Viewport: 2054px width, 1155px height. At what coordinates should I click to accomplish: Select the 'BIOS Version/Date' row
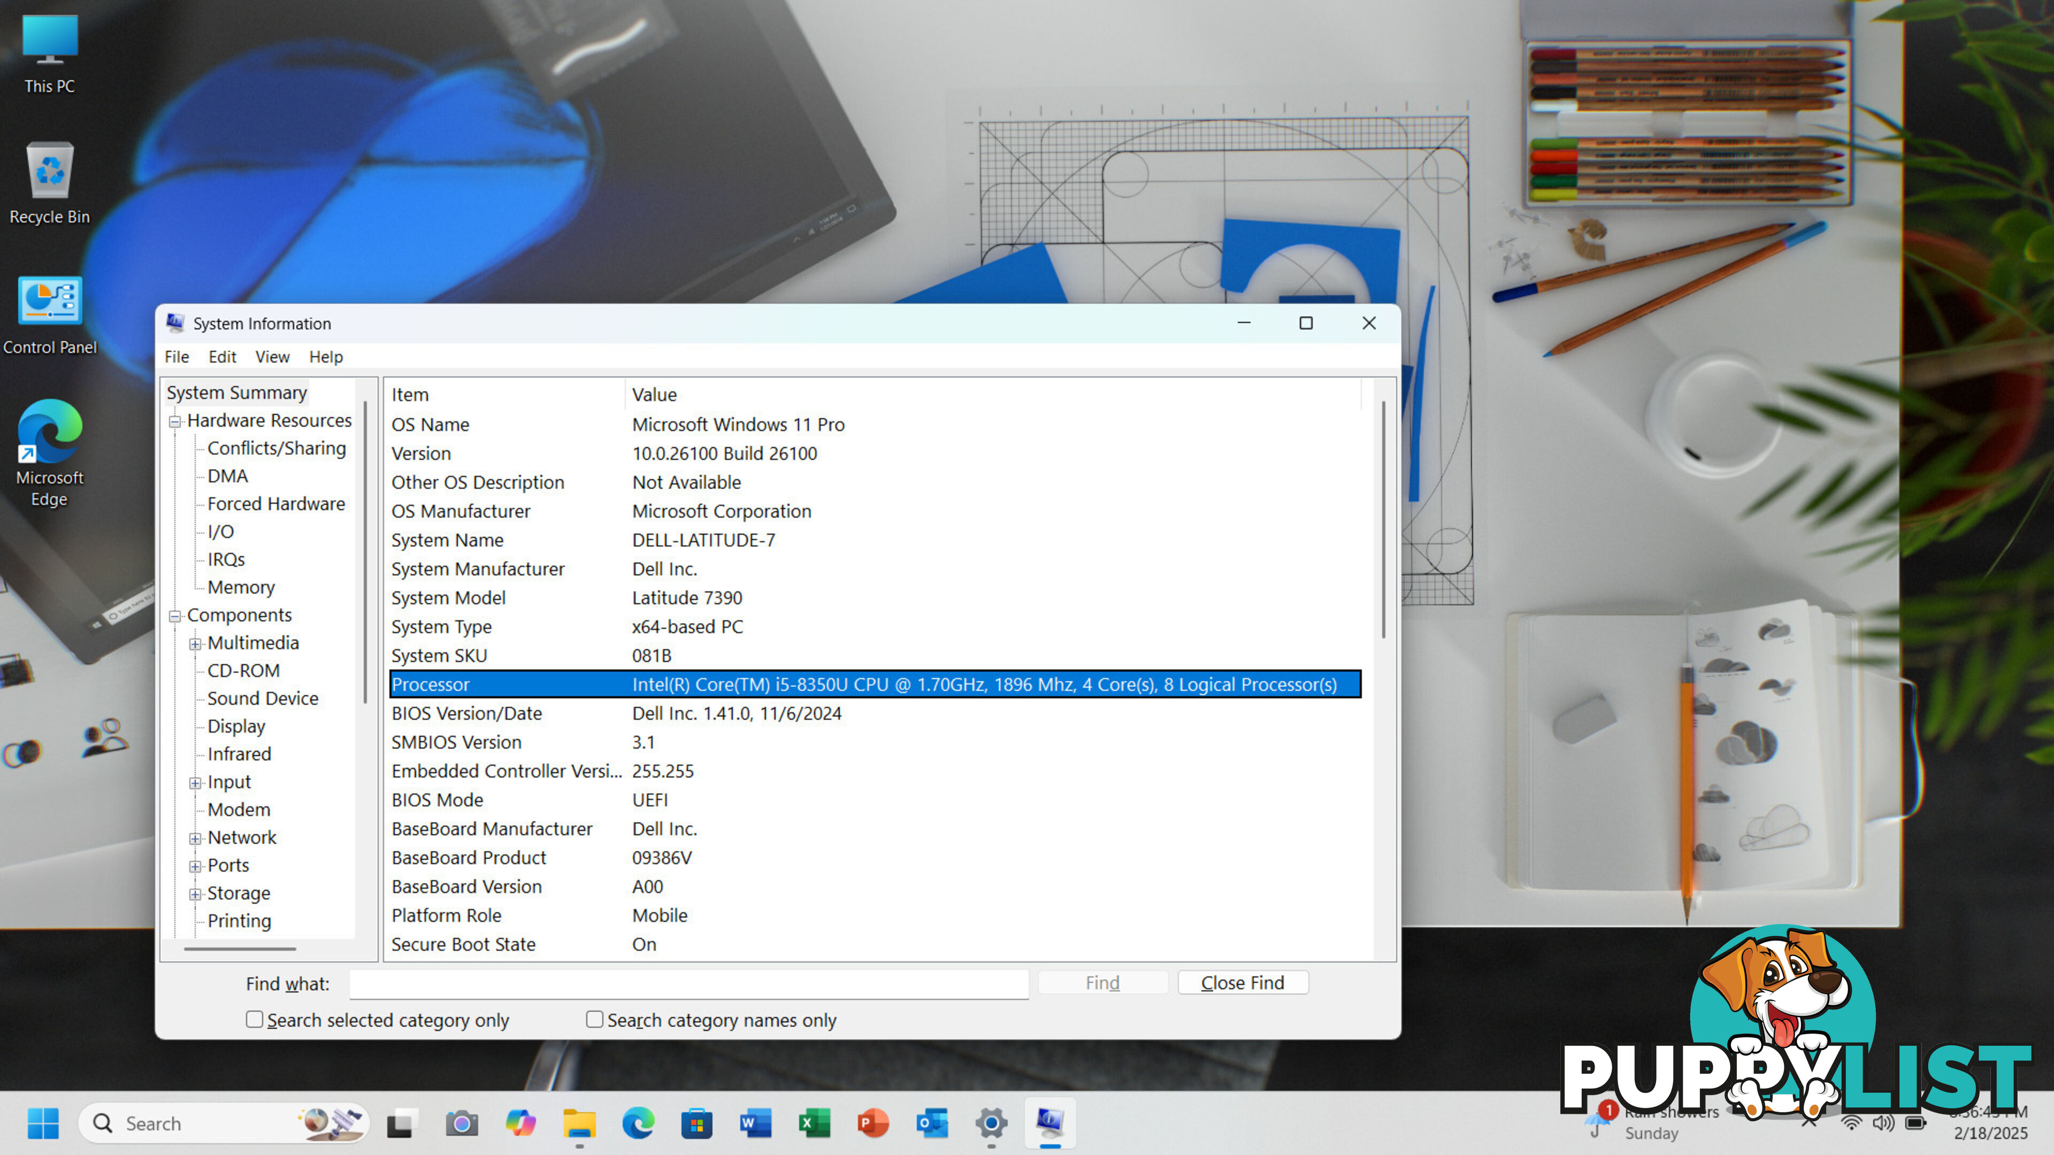tap(875, 713)
